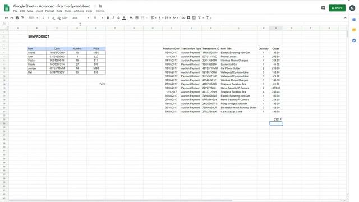Screen dimensions: 359x202
Task: Open the 123 number formats dropdown
Action: pos(65,17)
